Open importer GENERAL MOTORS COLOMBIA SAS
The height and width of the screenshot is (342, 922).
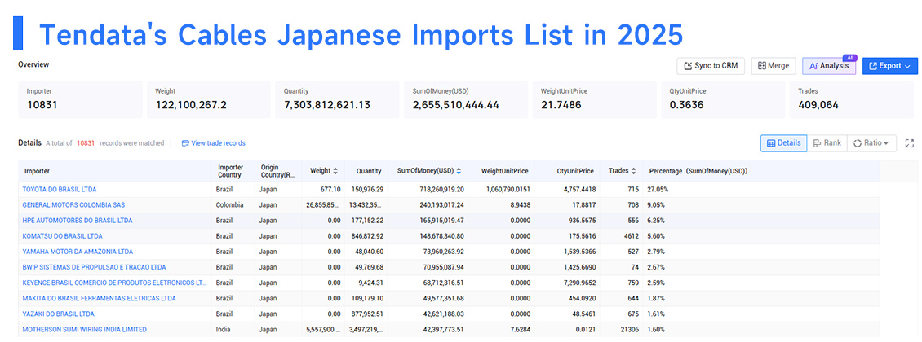[x=73, y=204]
